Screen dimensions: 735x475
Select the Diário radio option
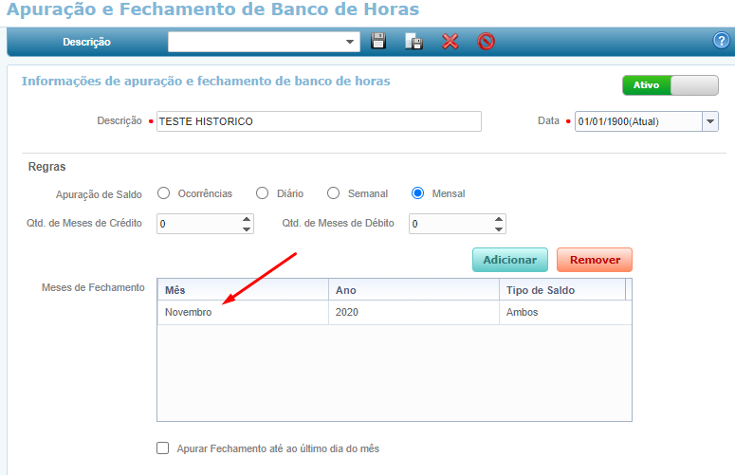pyautogui.click(x=263, y=193)
